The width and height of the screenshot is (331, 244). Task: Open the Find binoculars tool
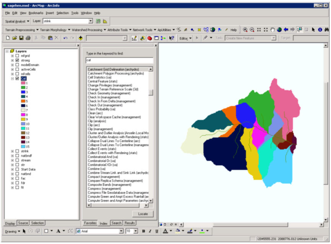coord(327,30)
